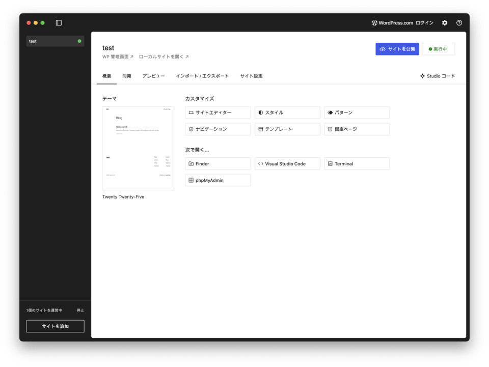This screenshot has height=367, width=489.
Task: Click green status dot beside test site
Action: [x=79, y=41]
